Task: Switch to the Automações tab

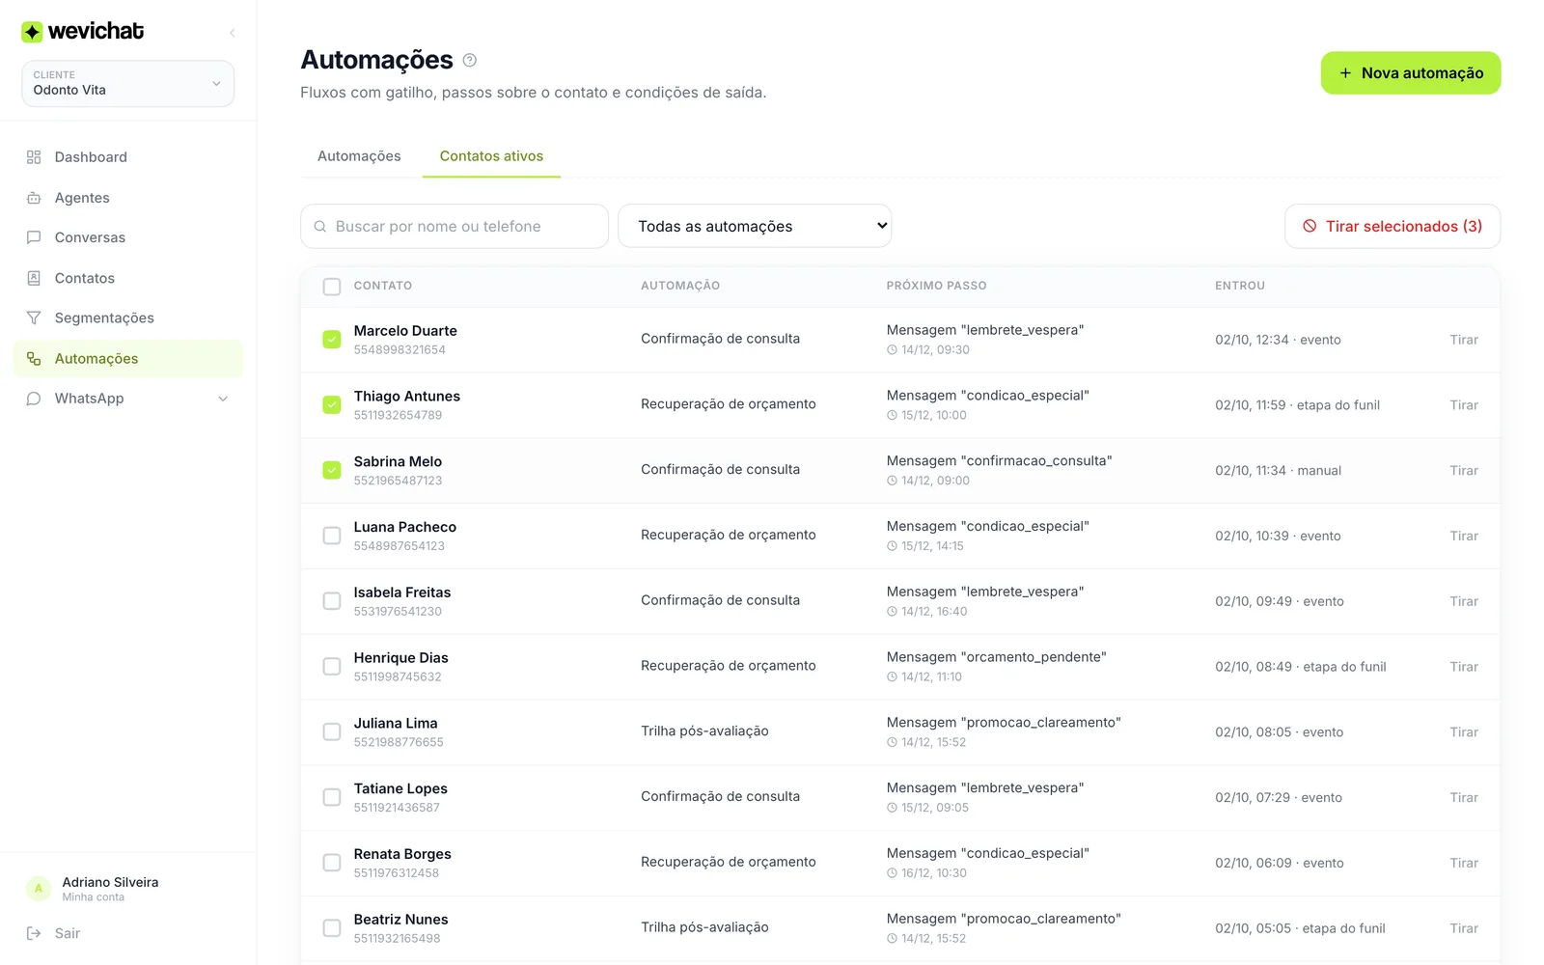Action: point(359,156)
